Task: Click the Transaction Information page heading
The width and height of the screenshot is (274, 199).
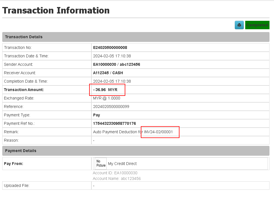Action: (56, 10)
